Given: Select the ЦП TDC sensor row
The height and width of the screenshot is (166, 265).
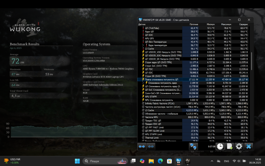Looking at the screenshot, I should pos(193,69).
